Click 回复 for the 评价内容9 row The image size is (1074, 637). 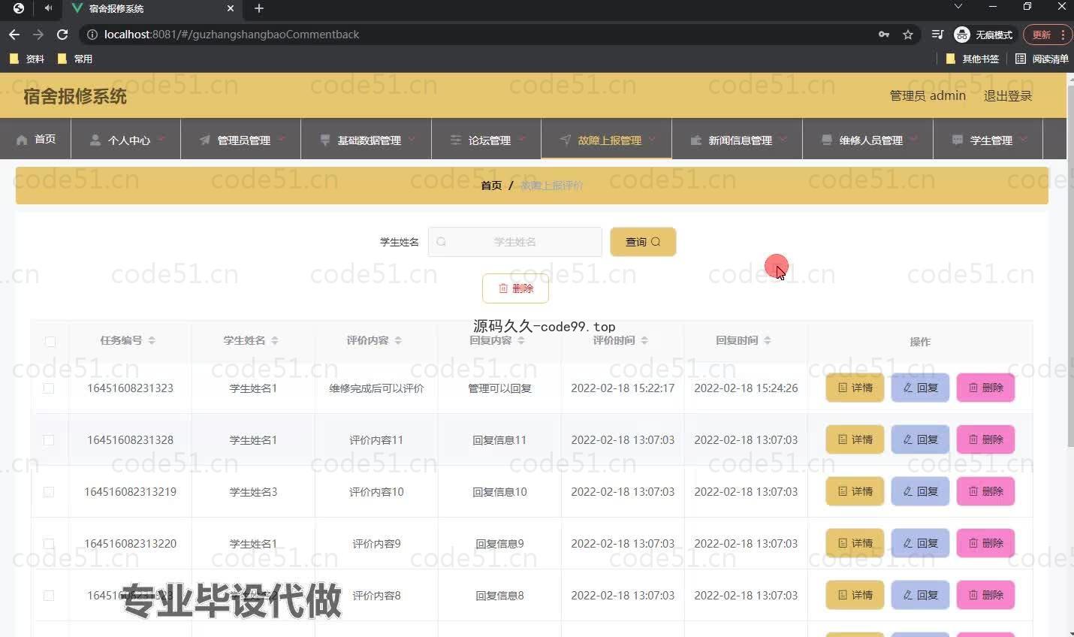coord(920,543)
